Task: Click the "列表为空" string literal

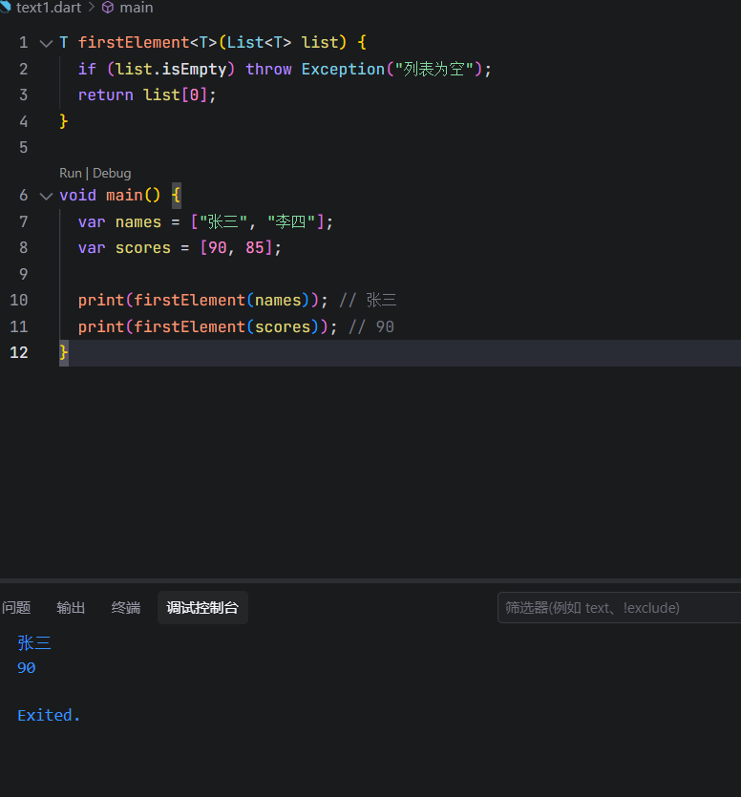Action: [434, 69]
